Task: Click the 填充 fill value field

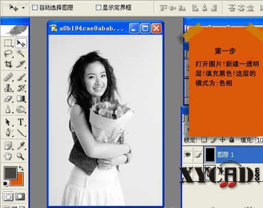Action: pos(259,140)
